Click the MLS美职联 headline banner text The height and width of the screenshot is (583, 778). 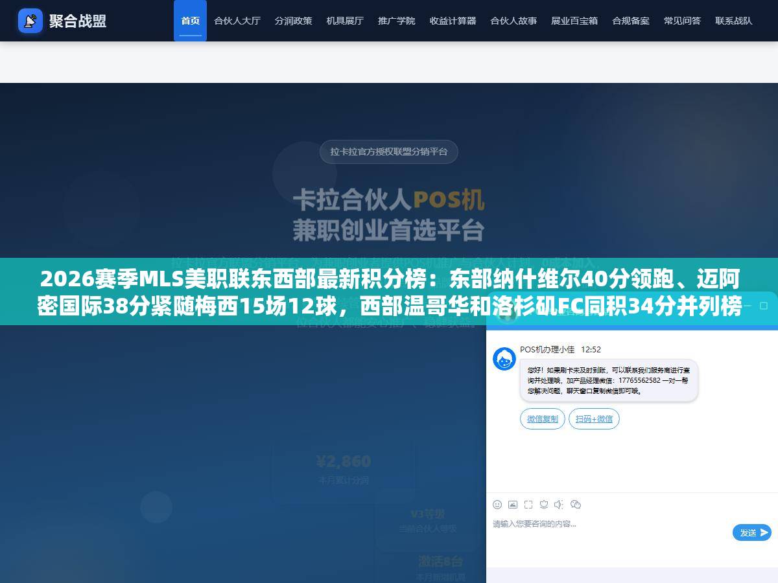(389, 291)
